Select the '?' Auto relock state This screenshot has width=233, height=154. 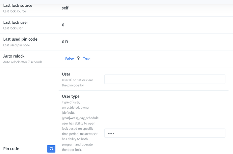[x=78, y=58]
